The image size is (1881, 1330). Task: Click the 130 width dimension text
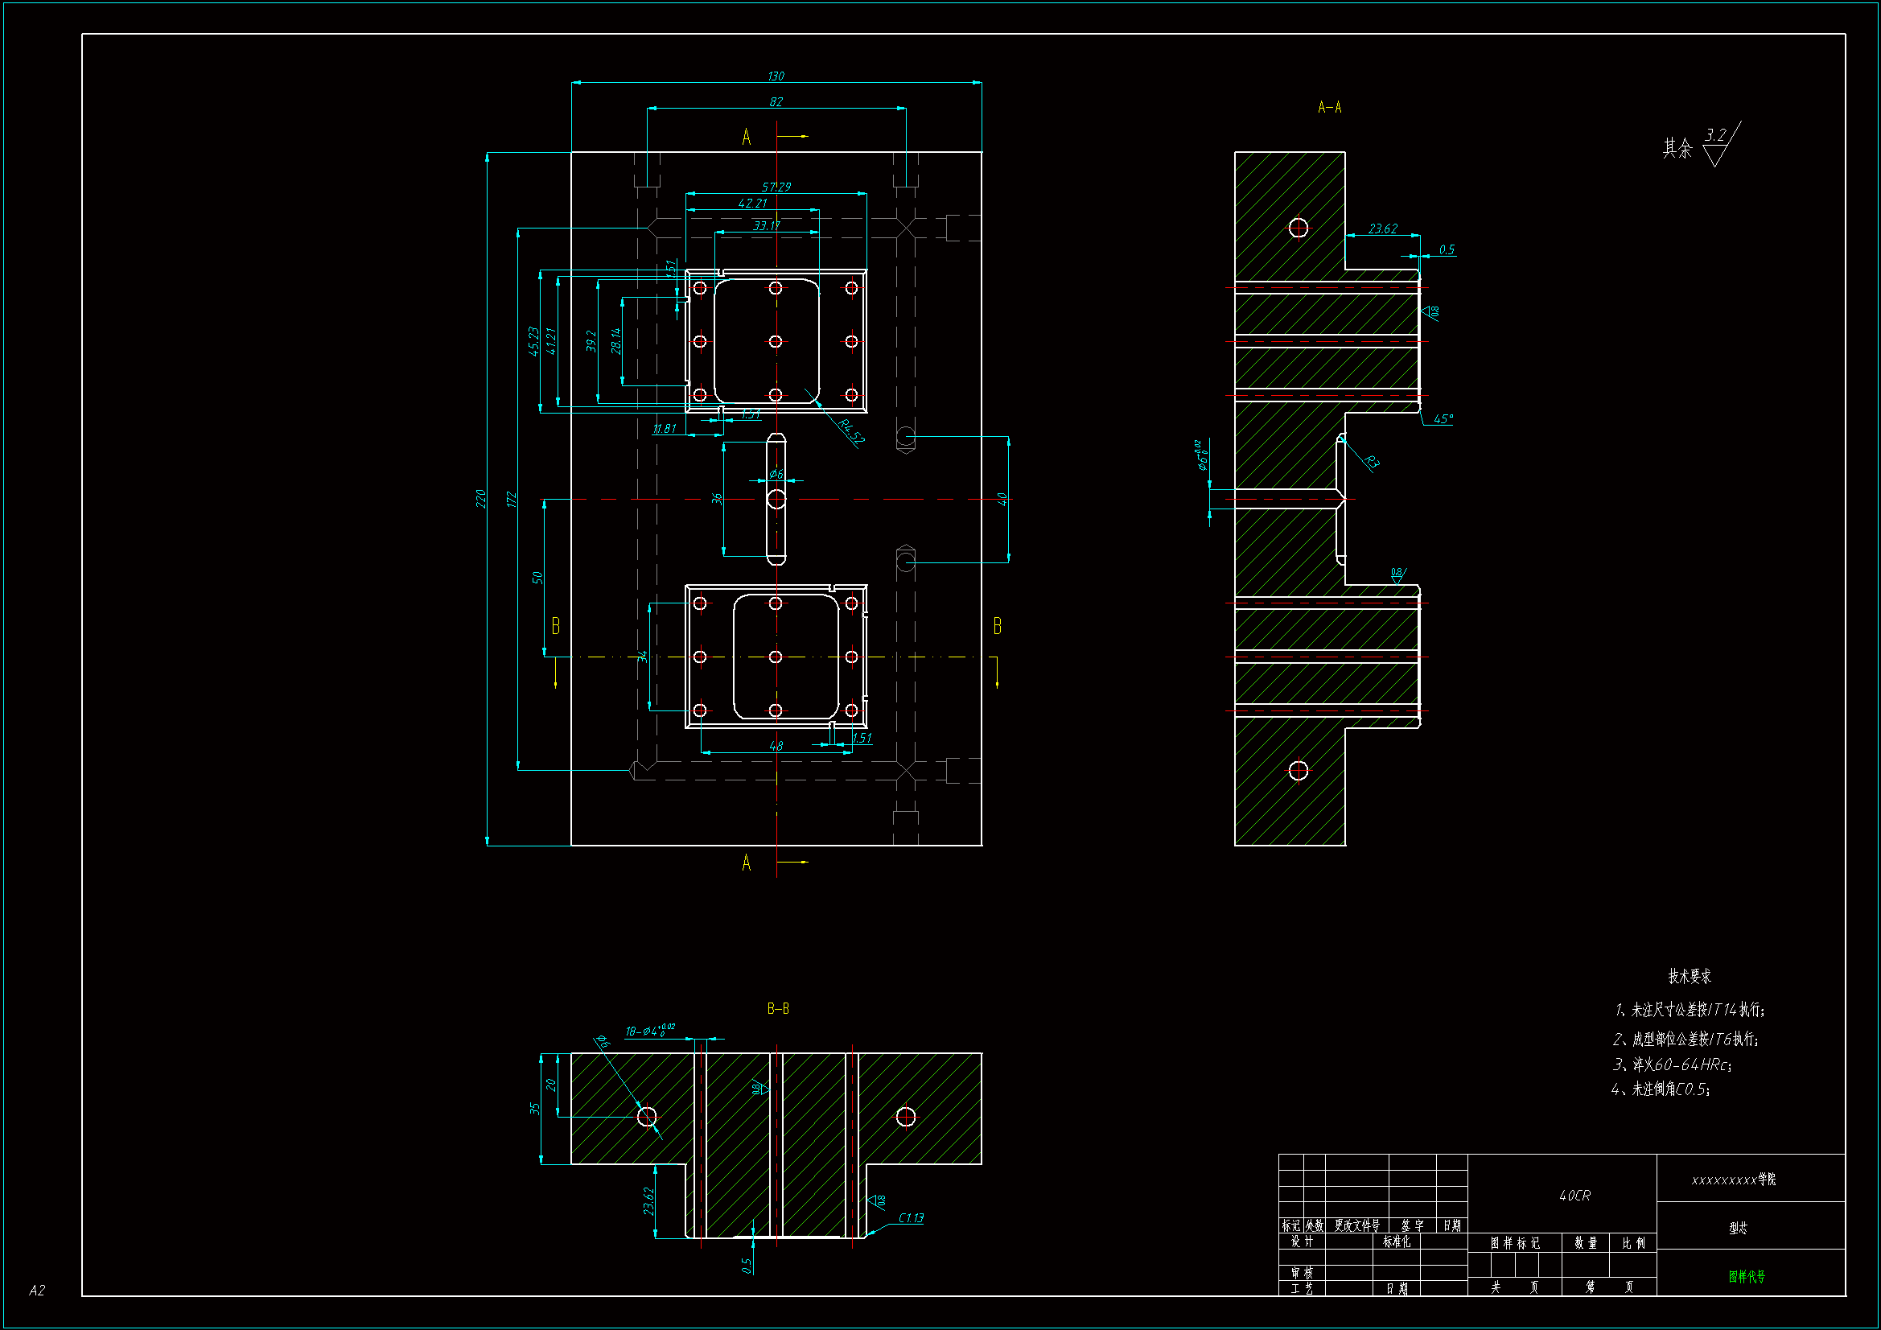775,76
